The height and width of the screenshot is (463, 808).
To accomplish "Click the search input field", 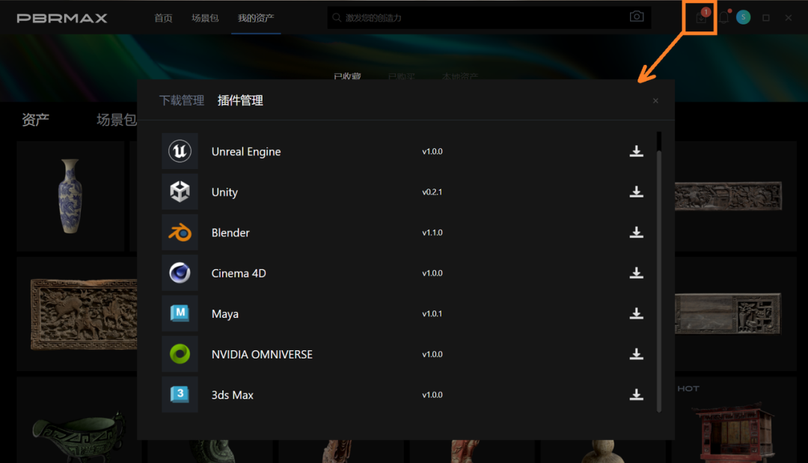I will point(489,17).
